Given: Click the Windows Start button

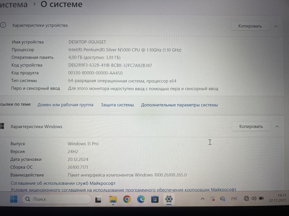Looking at the screenshot, I should point(14,199).
